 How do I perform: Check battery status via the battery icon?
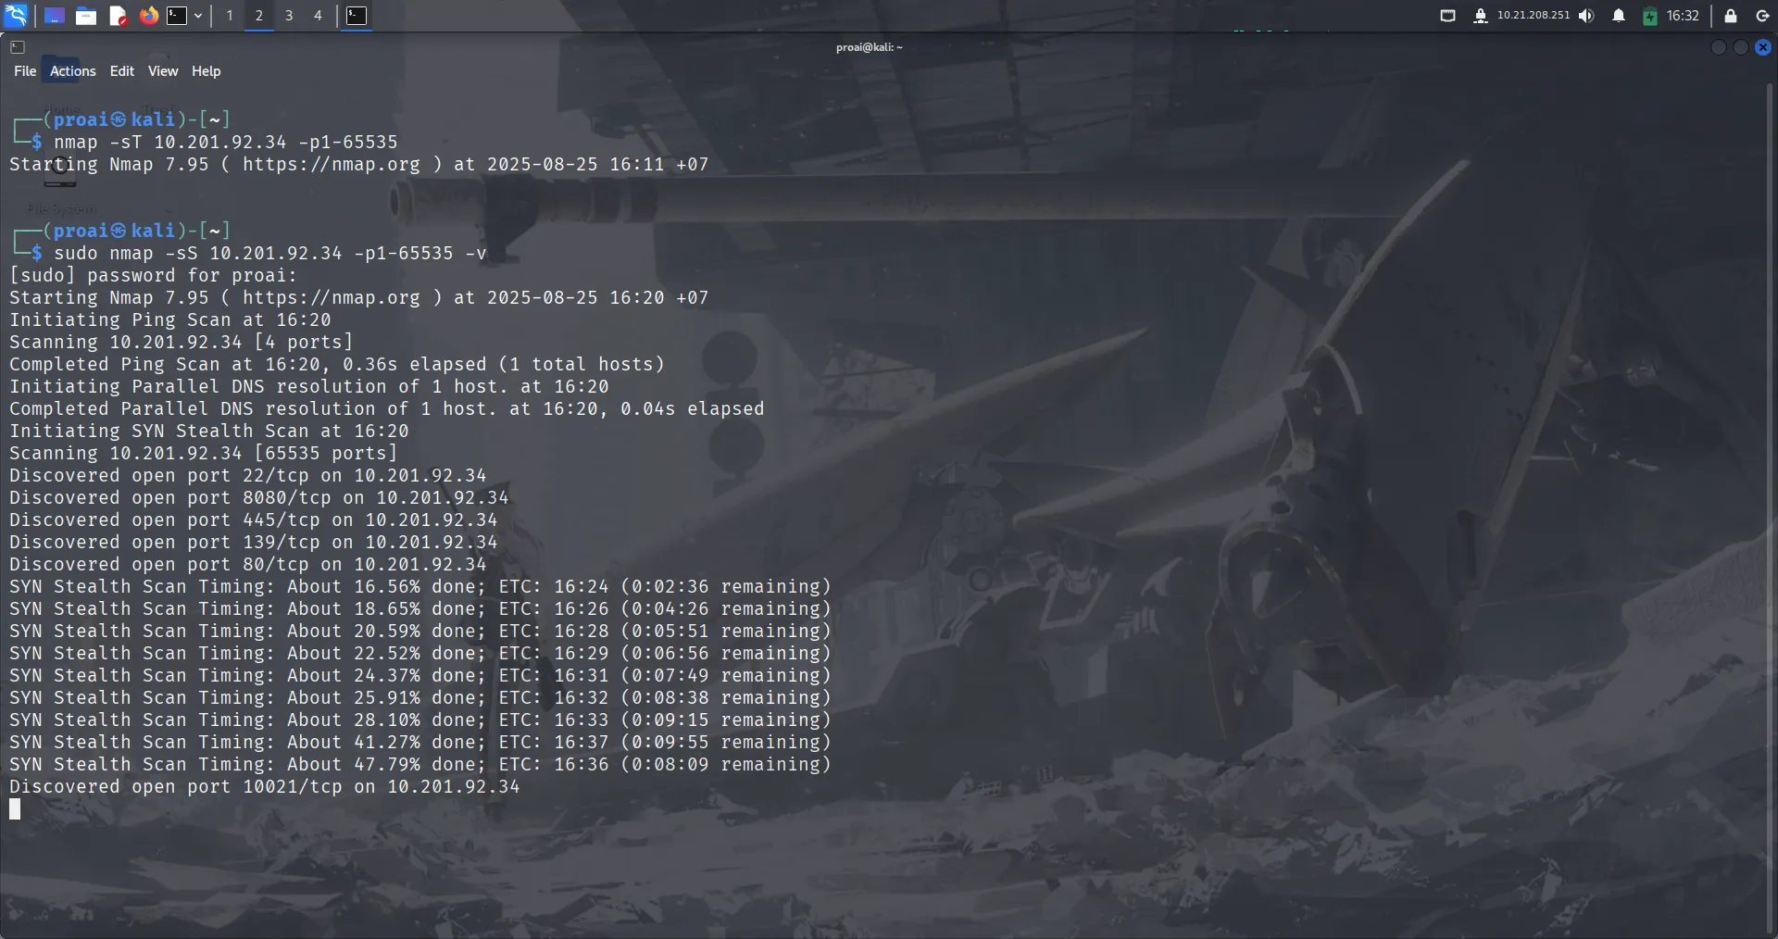[x=1651, y=16]
